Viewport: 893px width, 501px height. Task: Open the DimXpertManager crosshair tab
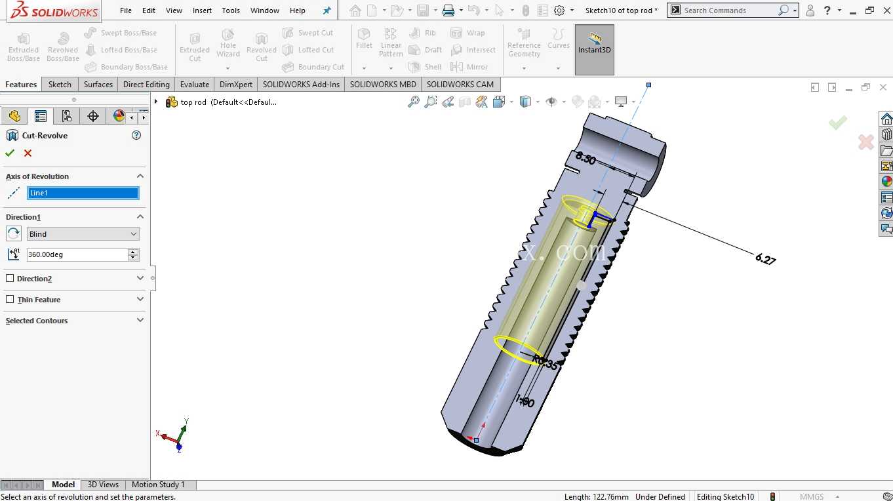coord(92,116)
